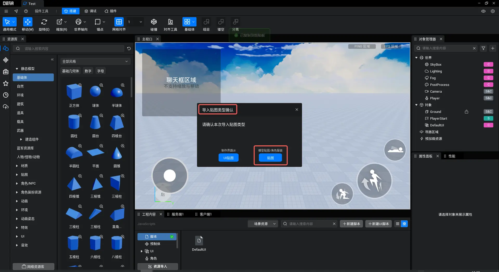Toggle the Ground object lock icon
Viewport: 499px width, 272px height.
467,112
